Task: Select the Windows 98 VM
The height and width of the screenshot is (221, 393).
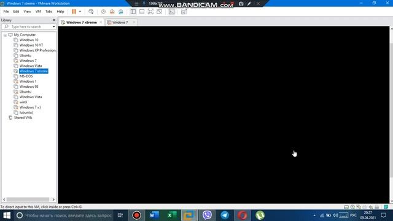Action: click(x=29, y=87)
